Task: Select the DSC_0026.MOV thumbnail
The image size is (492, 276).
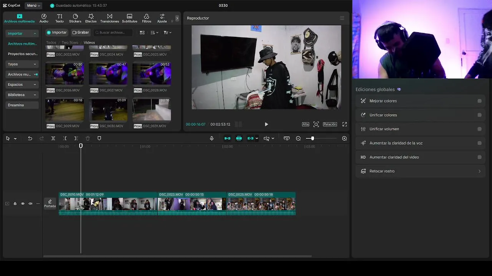Action: (x=65, y=74)
